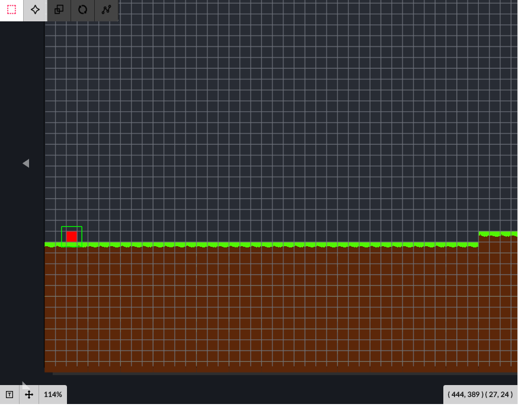Select the pan/move tool near the zoom readout
Image resolution: width=518 pixels, height=407 pixels.
click(x=28, y=394)
